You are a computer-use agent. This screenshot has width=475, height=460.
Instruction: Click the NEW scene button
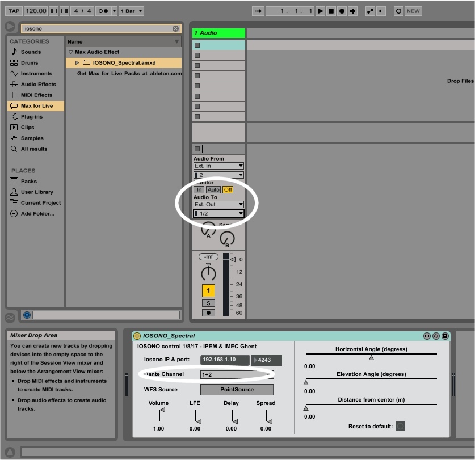point(413,11)
